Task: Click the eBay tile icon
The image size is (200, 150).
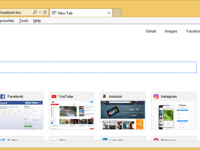Action: click(54, 140)
